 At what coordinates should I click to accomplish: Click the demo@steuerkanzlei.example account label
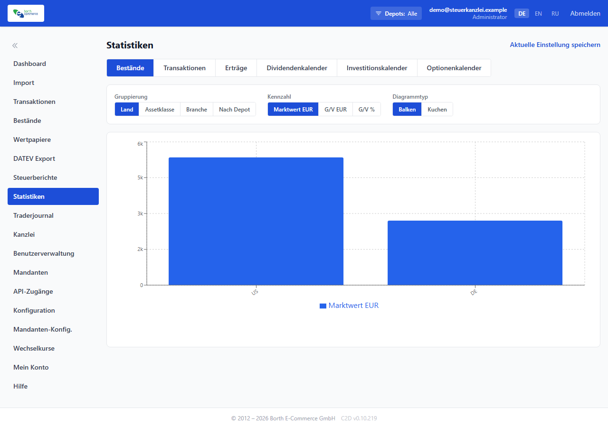[x=468, y=10]
